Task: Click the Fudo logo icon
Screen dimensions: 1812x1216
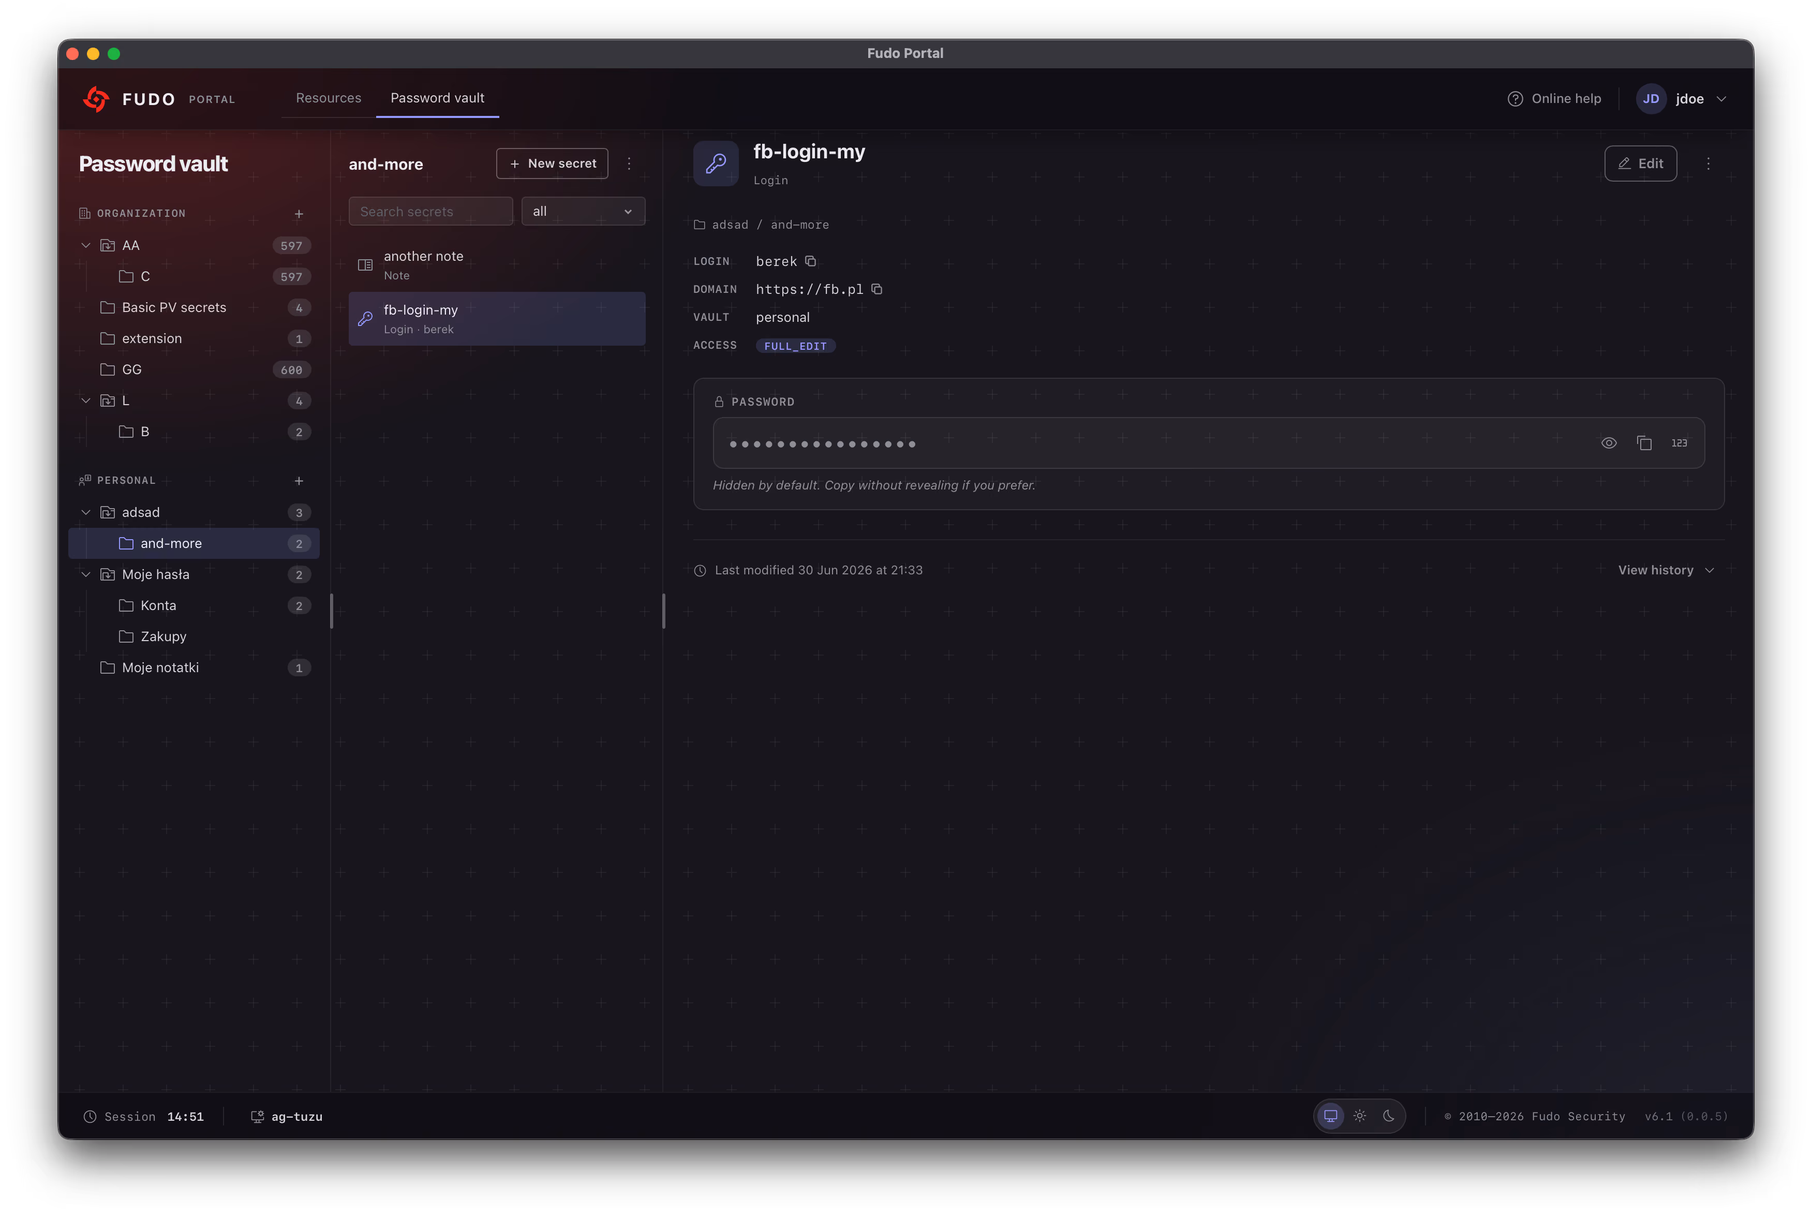Action: (96, 99)
